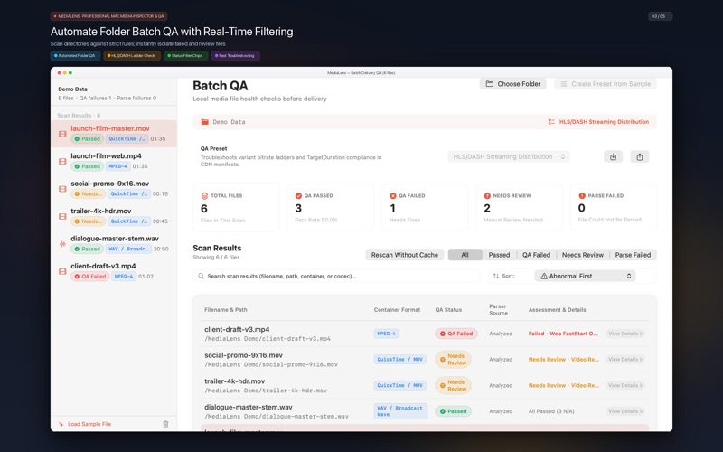The height and width of the screenshot is (452, 723).
Task: Click the import preset icon button
Action: click(x=614, y=156)
